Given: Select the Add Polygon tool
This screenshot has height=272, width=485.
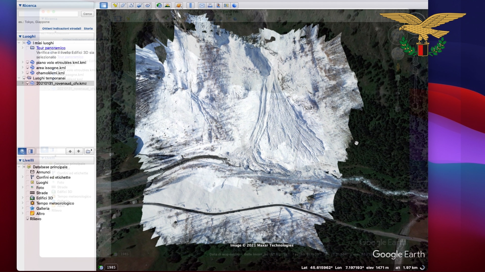Looking at the screenshot, I should point(123,5).
